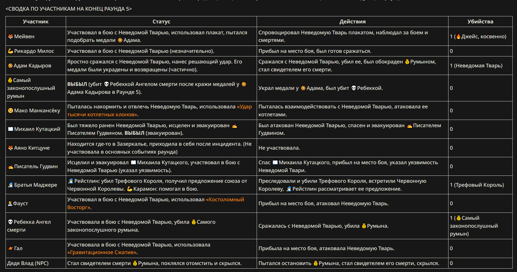Click the orange «Костоломный Восторг» ability text
The height and width of the screenshot is (272, 517).
tap(156, 203)
